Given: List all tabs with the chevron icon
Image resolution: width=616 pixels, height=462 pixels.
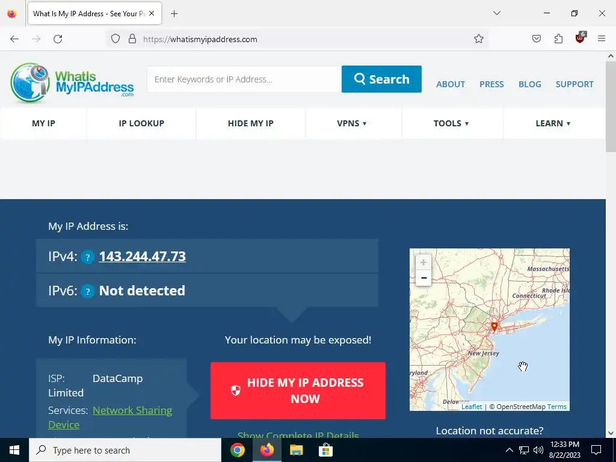Looking at the screenshot, I should tap(496, 13).
